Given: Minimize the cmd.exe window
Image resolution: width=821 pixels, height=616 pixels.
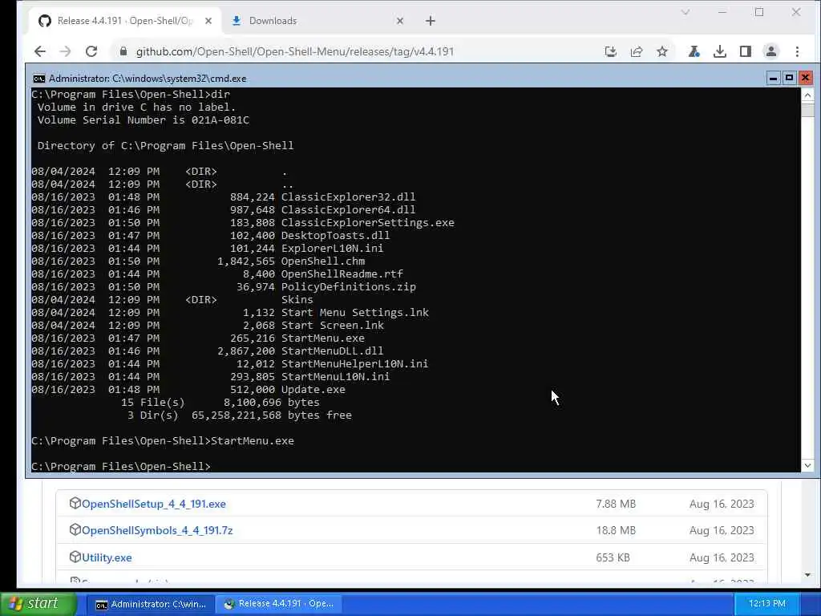Looking at the screenshot, I should [x=774, y=78].
